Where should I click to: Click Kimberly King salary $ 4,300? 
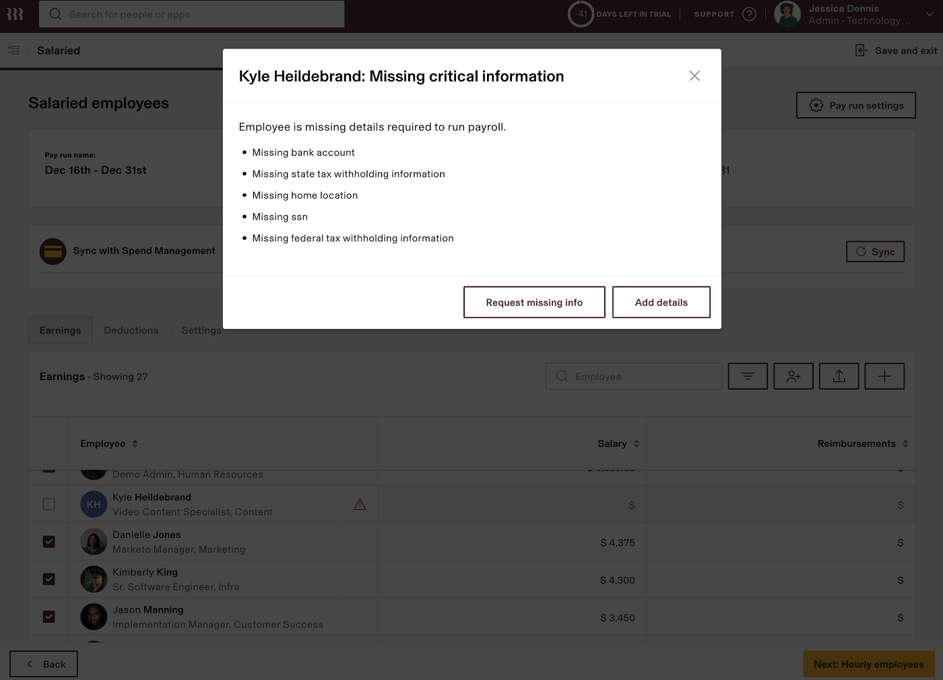pyautogui.click(x=618, y=580)
